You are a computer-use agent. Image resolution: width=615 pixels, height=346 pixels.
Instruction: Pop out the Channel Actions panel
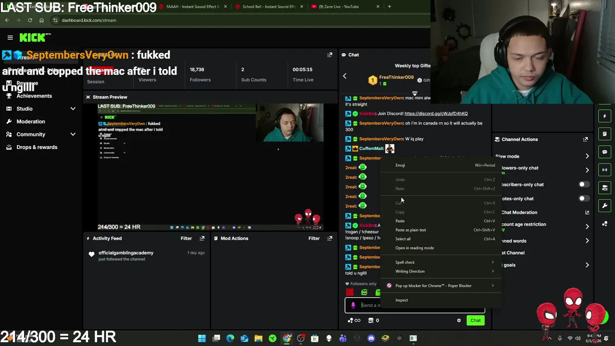[585, 139]
